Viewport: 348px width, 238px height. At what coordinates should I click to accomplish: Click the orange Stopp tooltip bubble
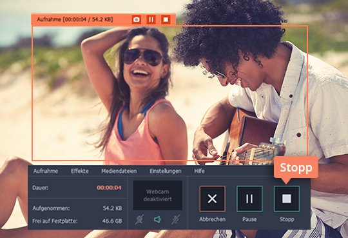tap(296, 168)
